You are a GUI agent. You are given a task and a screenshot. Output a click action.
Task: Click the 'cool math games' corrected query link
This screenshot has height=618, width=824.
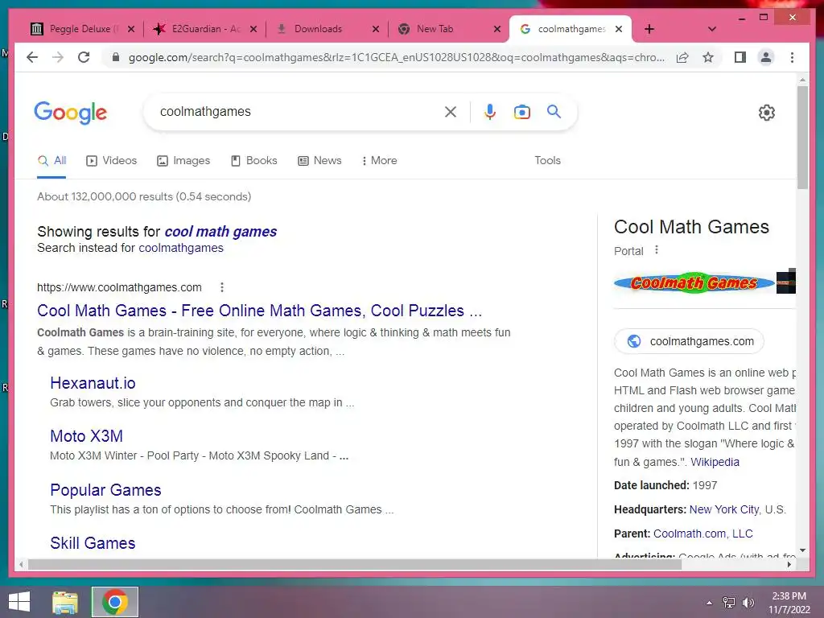click(x=220, y=231)
